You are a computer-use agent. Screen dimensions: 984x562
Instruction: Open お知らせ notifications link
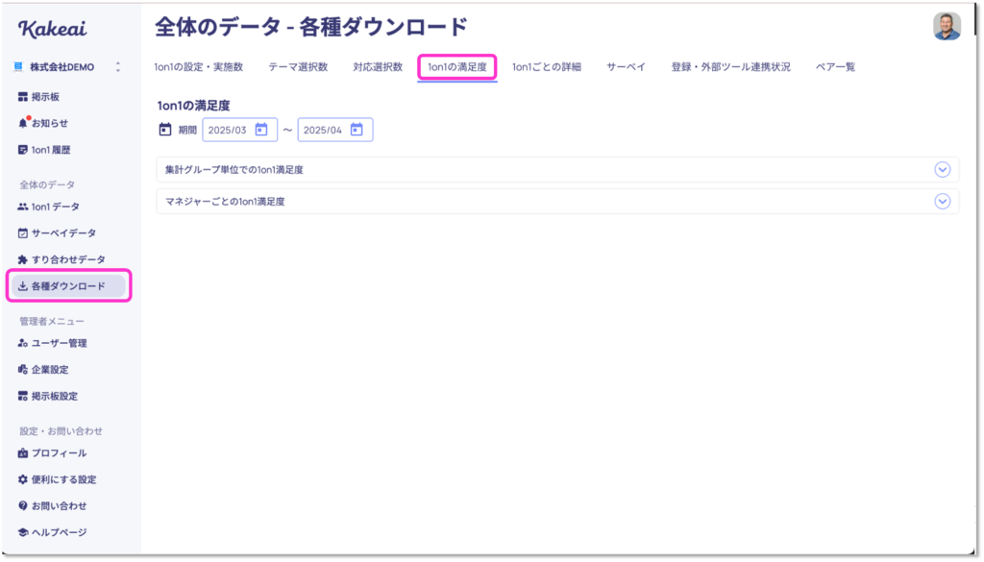point(50,123)
